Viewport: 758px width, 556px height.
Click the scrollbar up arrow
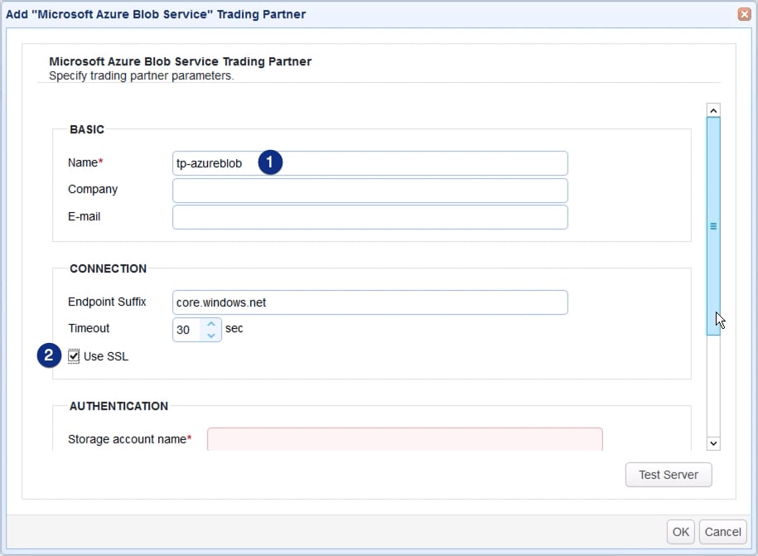(713, 109)
